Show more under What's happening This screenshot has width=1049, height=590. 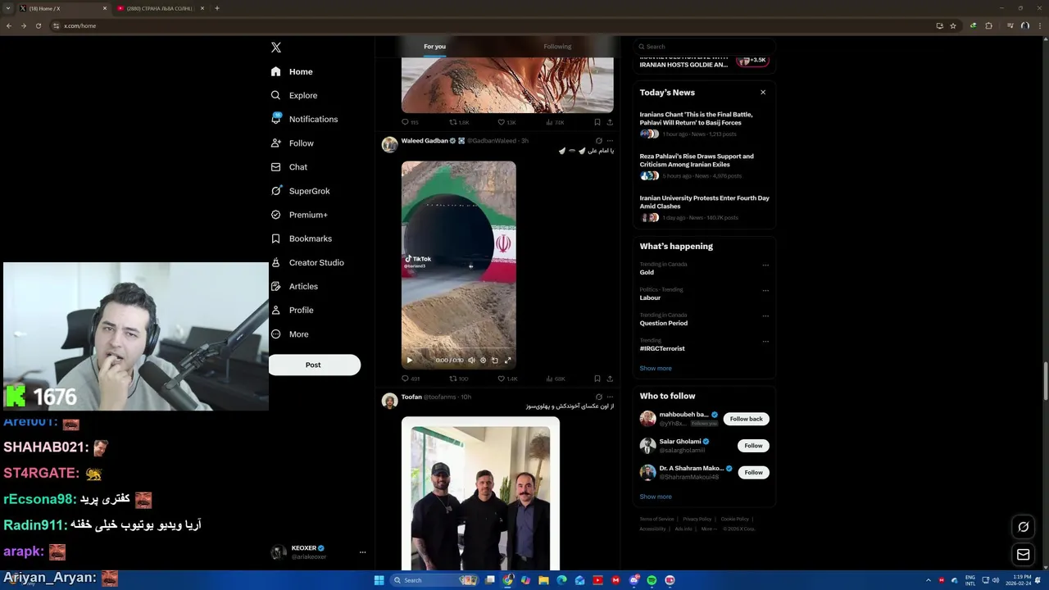[x=656, y=368]
